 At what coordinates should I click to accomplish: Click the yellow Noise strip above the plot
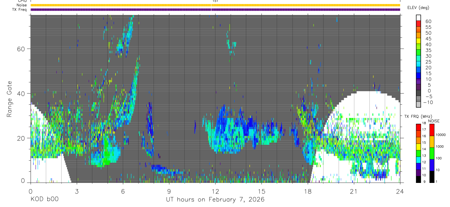(x=215, y=5)
